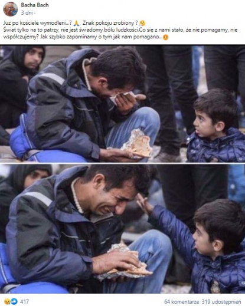Show who reacted via the 417 count

click(24, 301)
